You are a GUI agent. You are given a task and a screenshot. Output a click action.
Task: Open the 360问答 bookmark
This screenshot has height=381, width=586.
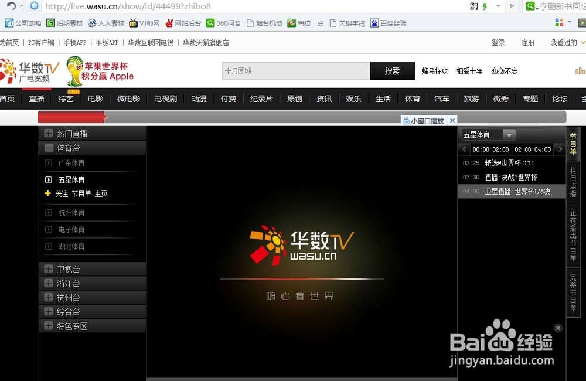[x=224, y=23]
